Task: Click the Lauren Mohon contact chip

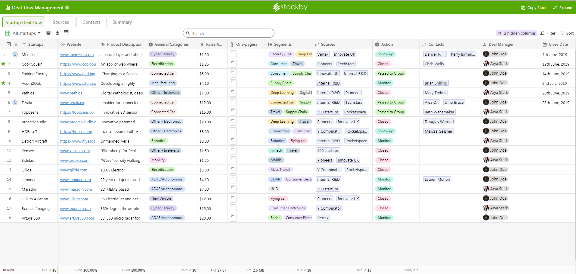Action: [437, 180]
